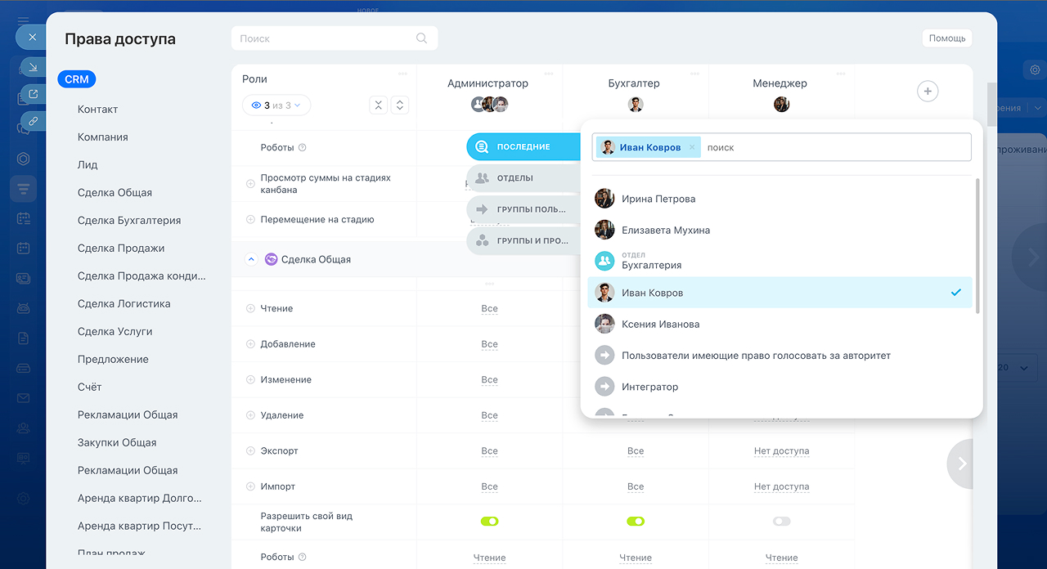Open slider in new window icon

point(33,94)
